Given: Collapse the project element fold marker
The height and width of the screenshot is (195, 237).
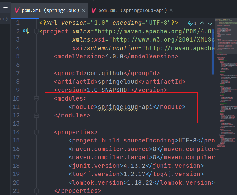Looking at the screenshot, I should (36, 31).
